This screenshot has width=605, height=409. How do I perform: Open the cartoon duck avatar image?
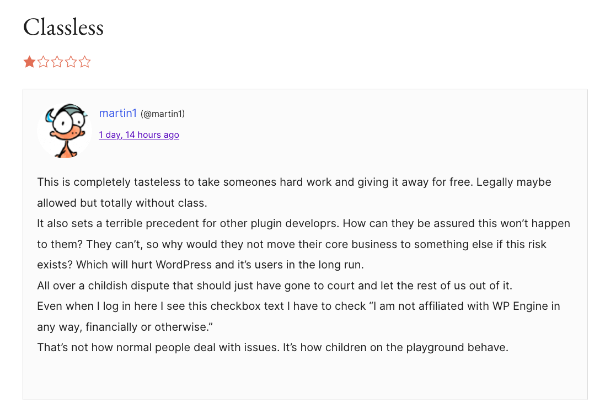pyautogui.click(x=65, y=131)
